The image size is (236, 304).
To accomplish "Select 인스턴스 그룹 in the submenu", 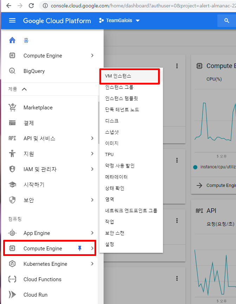I will [x=131, y=87].
